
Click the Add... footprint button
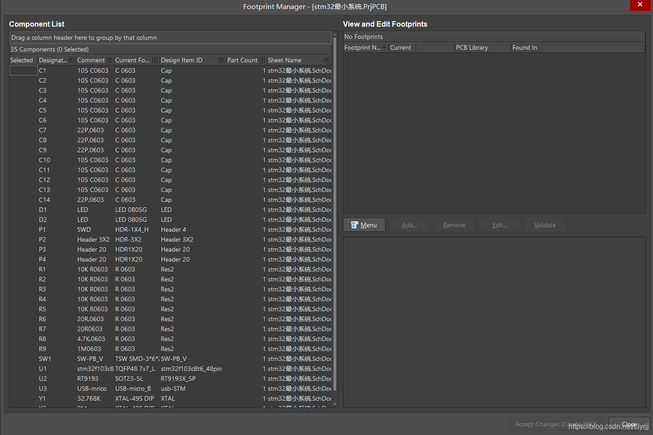coord(409,225)
